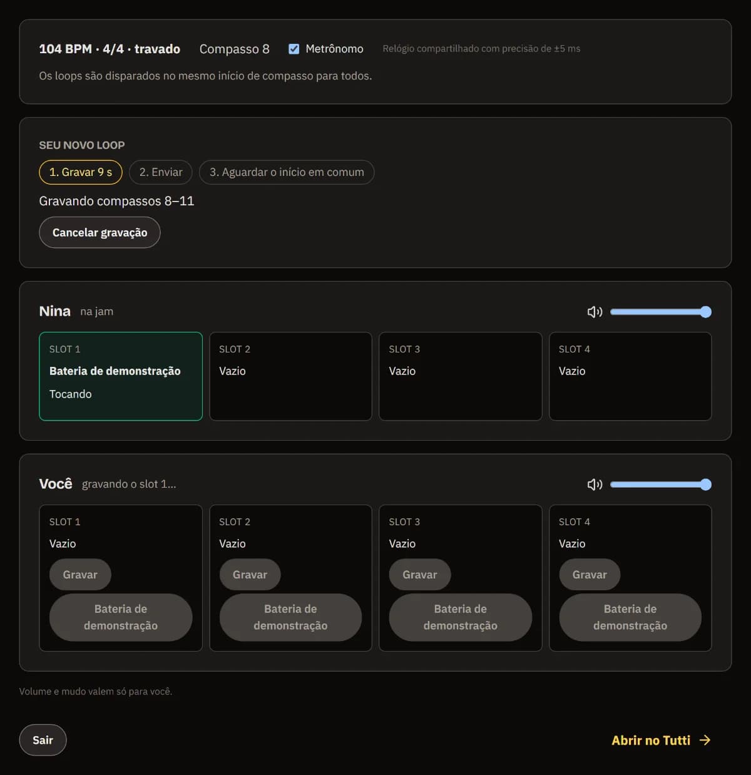Click the Compasso 8 indicator

tap(235, 49)
